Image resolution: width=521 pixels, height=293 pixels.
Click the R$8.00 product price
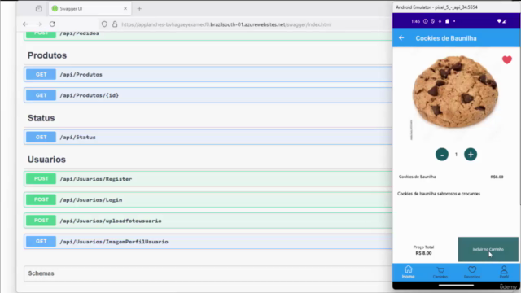pyautogui.click(x=497, y=177)
